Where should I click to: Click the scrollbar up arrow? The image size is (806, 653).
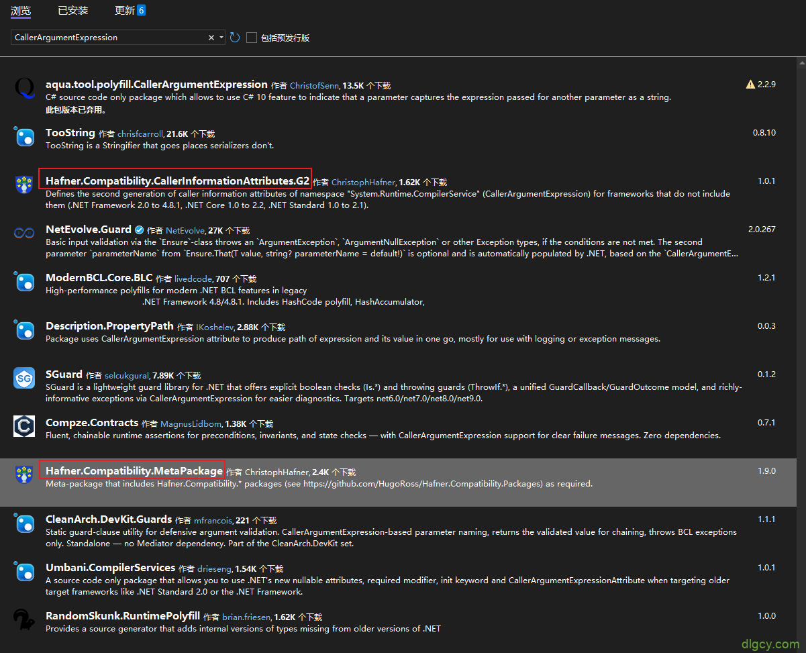801,62
